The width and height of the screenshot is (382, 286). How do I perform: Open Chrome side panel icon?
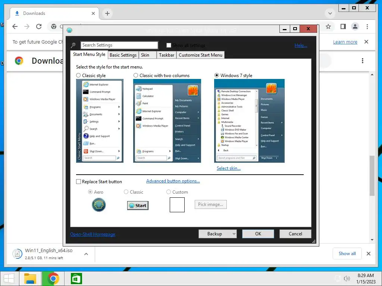pyautogui.click(x=343, y=26)
